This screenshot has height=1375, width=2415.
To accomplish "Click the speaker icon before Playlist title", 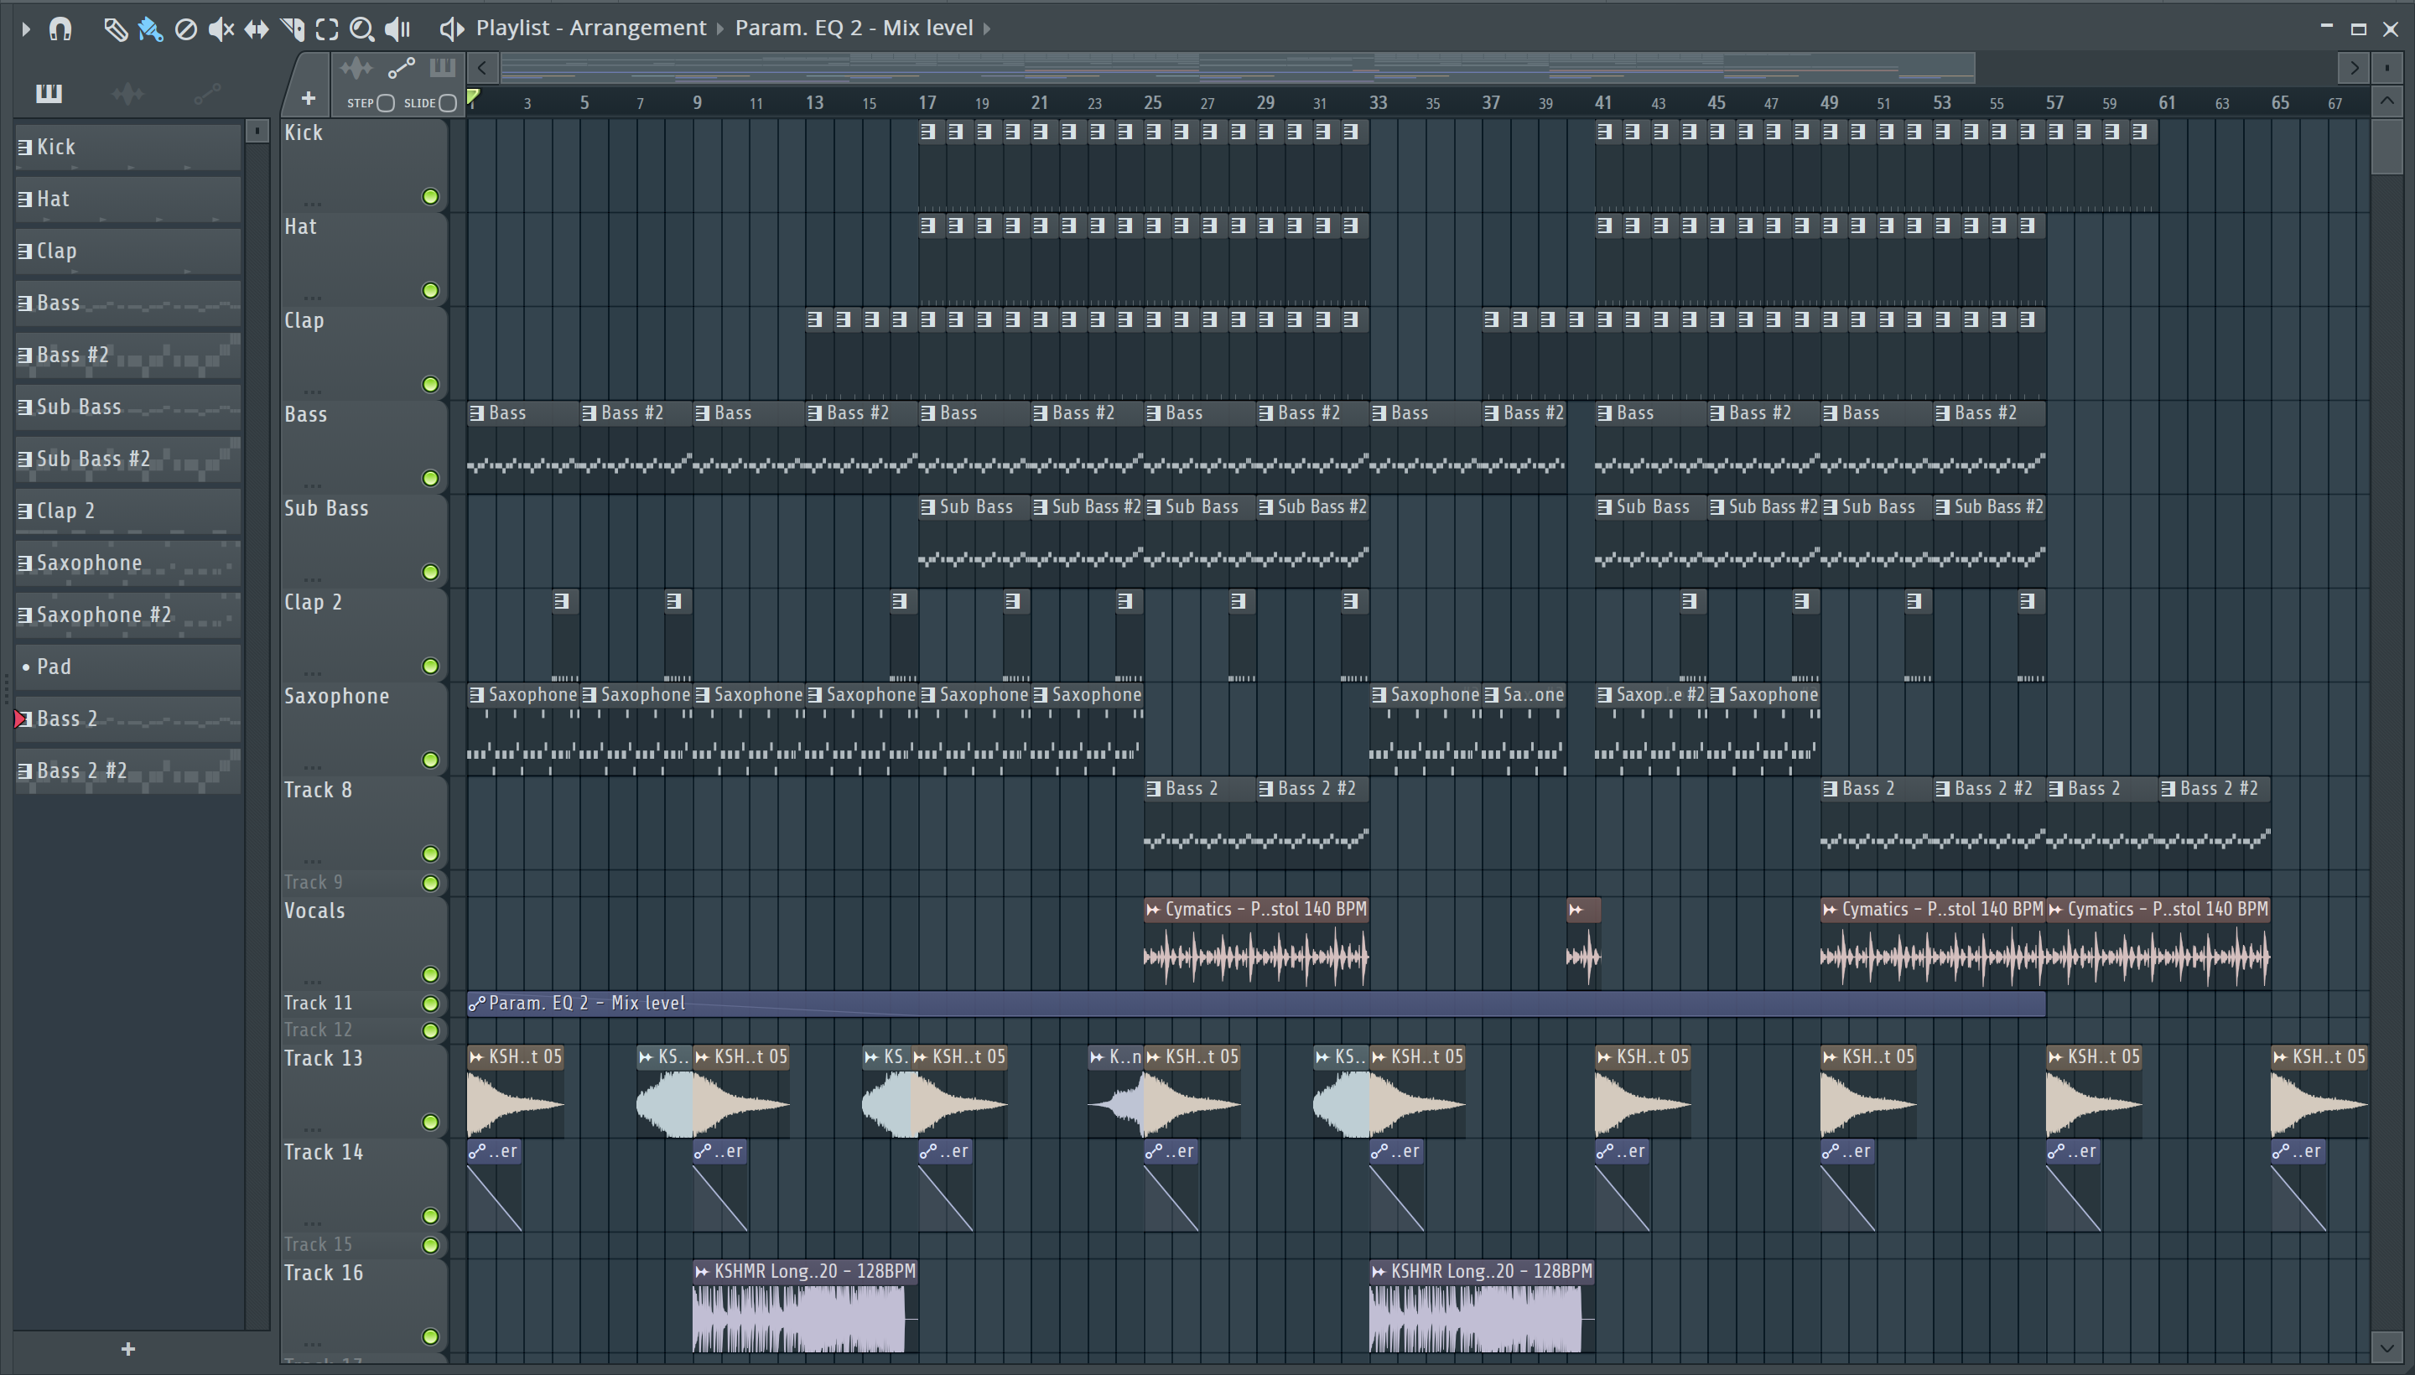I will 451,29.
